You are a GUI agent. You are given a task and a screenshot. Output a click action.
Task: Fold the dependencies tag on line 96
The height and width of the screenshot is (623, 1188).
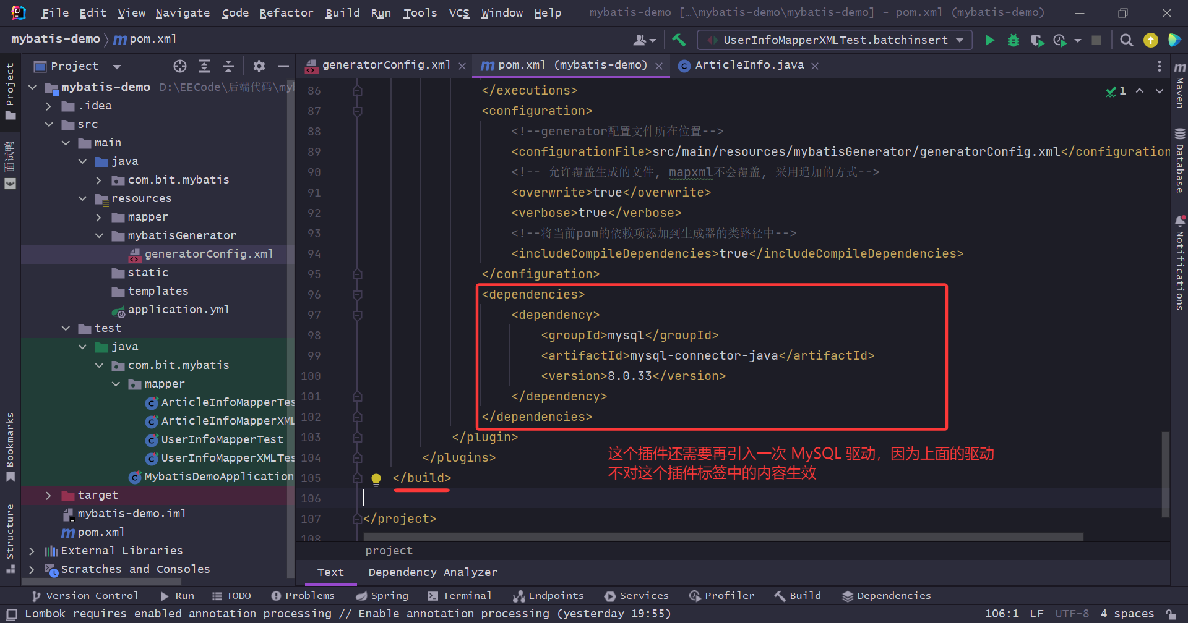tap(357, 295)
